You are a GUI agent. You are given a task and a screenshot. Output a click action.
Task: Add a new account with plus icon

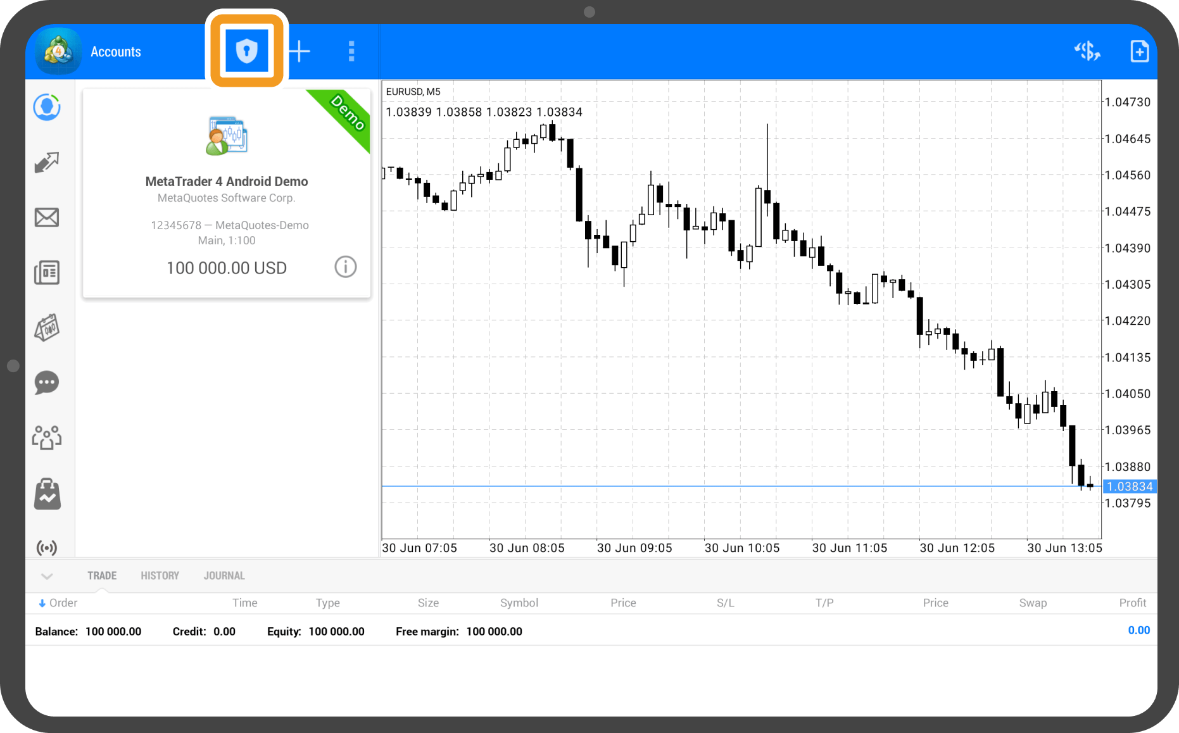click(299, 51)
